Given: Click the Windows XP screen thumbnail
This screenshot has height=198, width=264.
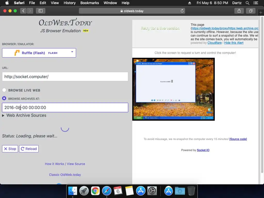Looking at the screenshot, I should 174,89.
